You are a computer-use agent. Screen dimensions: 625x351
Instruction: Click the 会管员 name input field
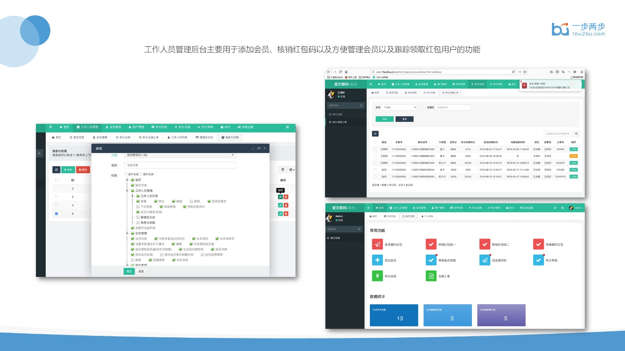click(453, 107)
